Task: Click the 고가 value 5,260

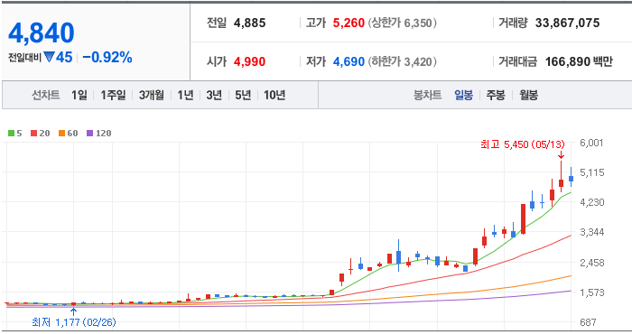Action: click(x=349, y=23)
